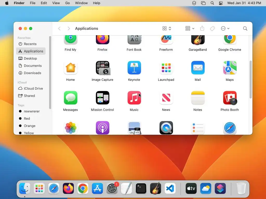Go back with the left chevron
The image size is (266, 199).
point(59,29)
